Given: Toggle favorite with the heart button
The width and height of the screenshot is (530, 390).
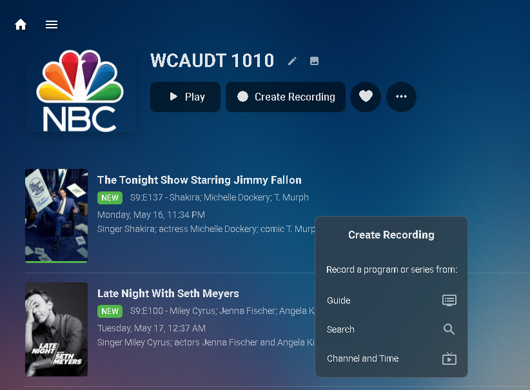Looking at the screenshot, I should point(366,97).
